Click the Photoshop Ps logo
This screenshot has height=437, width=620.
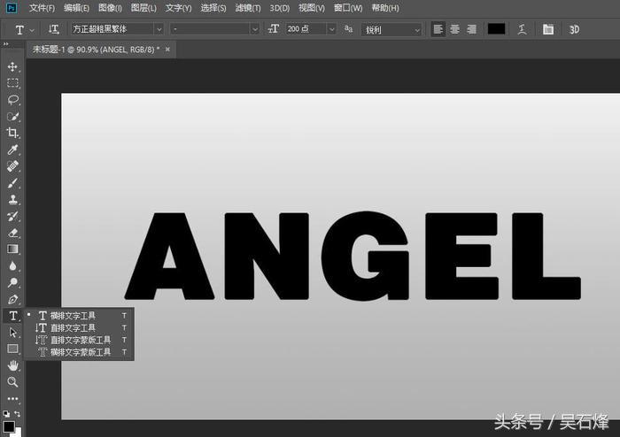click(x=12, y=7)
